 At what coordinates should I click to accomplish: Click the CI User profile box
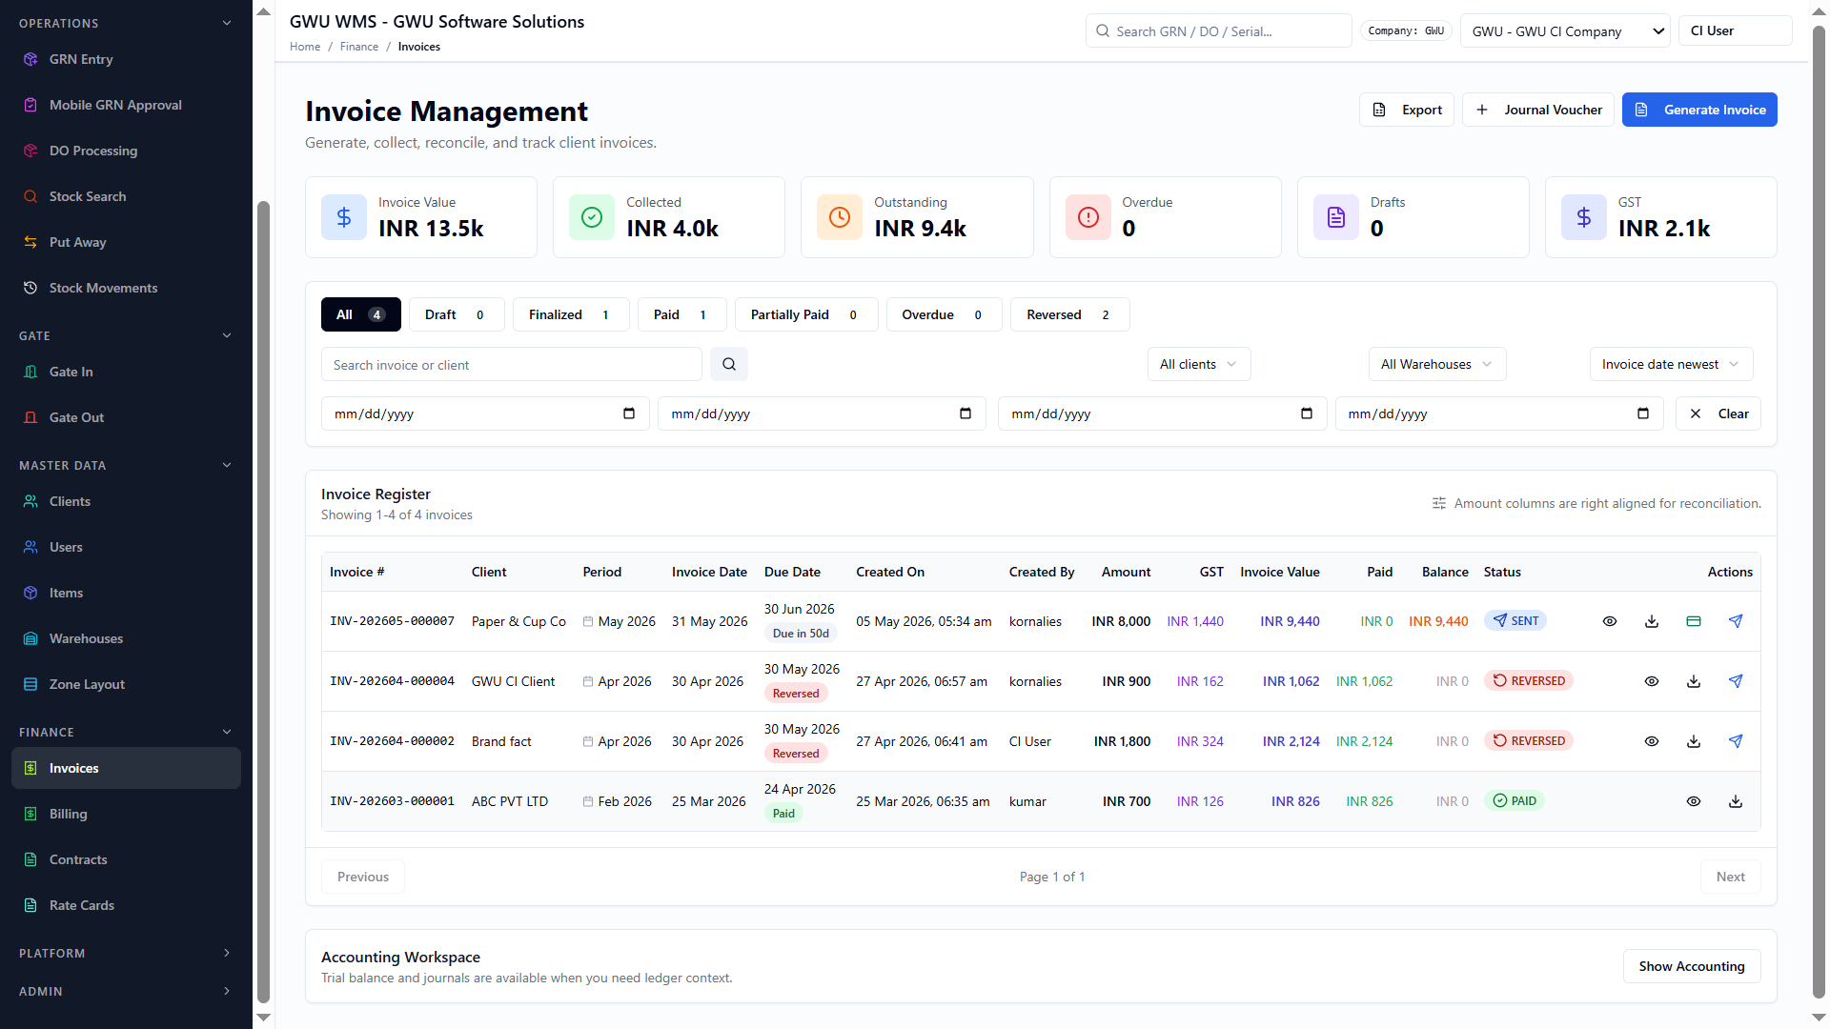pos(1736,30)
